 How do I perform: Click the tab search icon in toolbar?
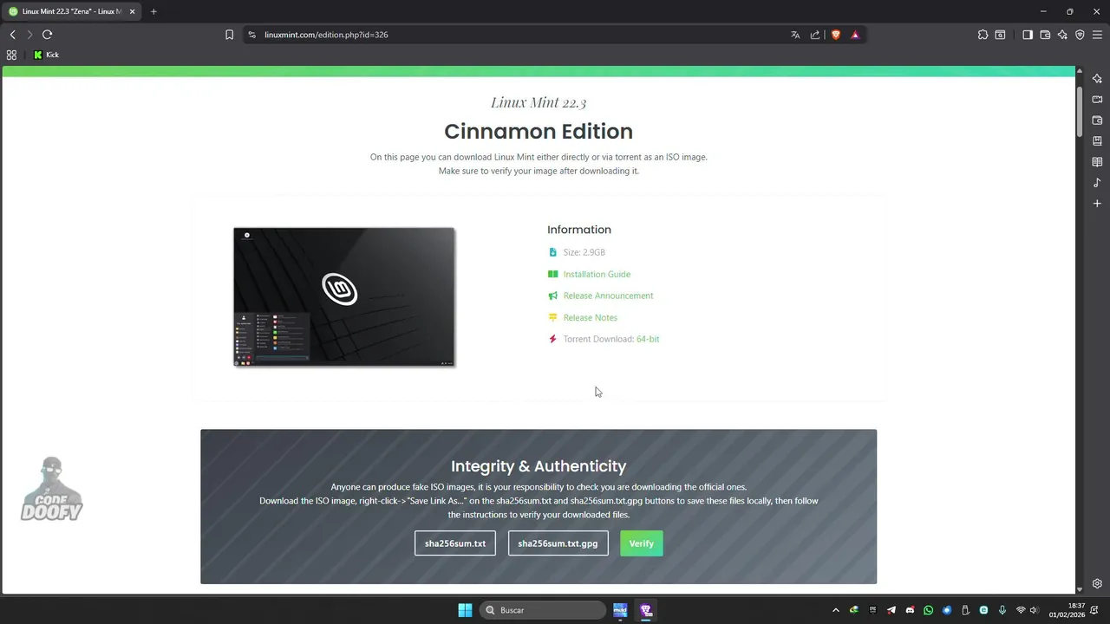[1000, 35]
